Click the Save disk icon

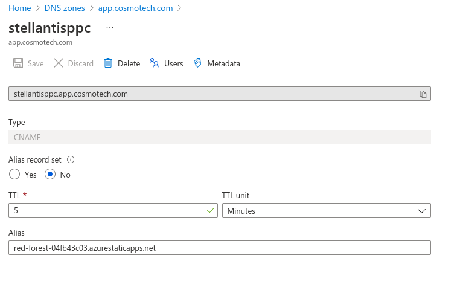click(18, 63)
